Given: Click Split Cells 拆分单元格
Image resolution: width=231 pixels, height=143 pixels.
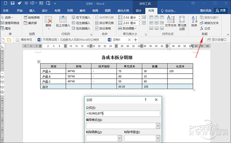Looking at the screenshot, I should pos(104,23).
